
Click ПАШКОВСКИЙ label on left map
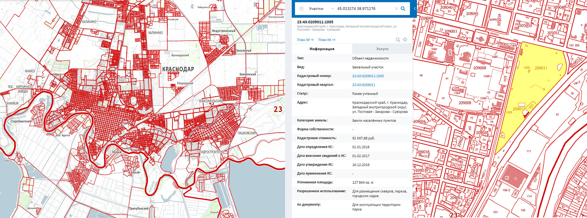pos(247,133)
